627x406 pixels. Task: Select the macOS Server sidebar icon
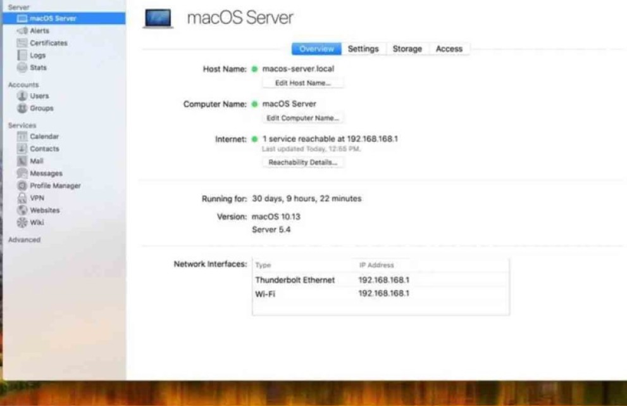tap(22, 18)
